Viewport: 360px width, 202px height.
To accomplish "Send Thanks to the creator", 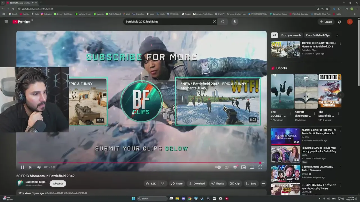I will point(217,183).
